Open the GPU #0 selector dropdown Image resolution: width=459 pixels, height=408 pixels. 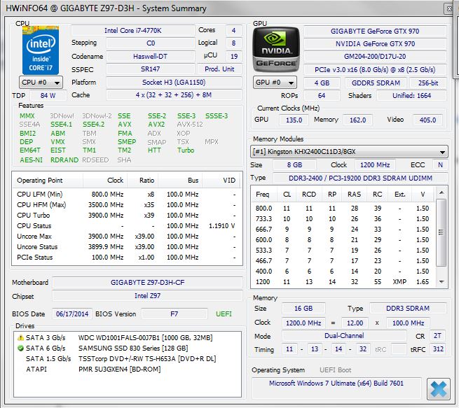[275, 83]
